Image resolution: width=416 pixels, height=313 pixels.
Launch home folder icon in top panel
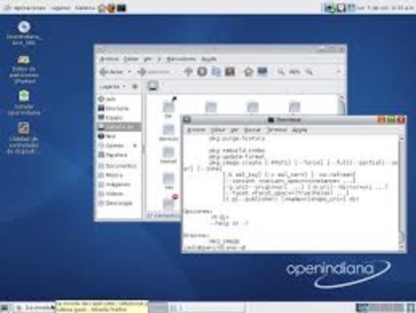click(x=102, y=8)
